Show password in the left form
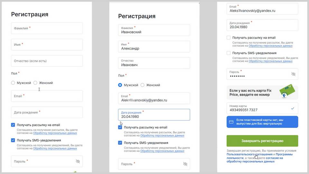The width and height of the screenshot is (309, 174). pyautogui.click(x=78, y=161)
